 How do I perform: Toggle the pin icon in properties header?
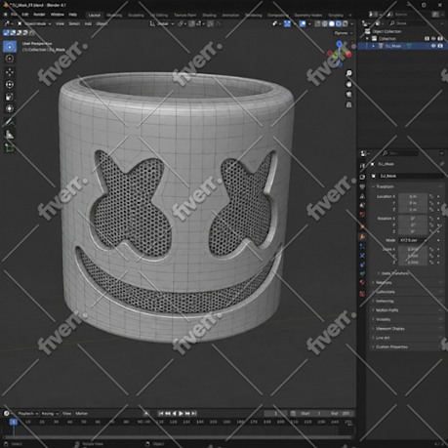coord(441,164)
